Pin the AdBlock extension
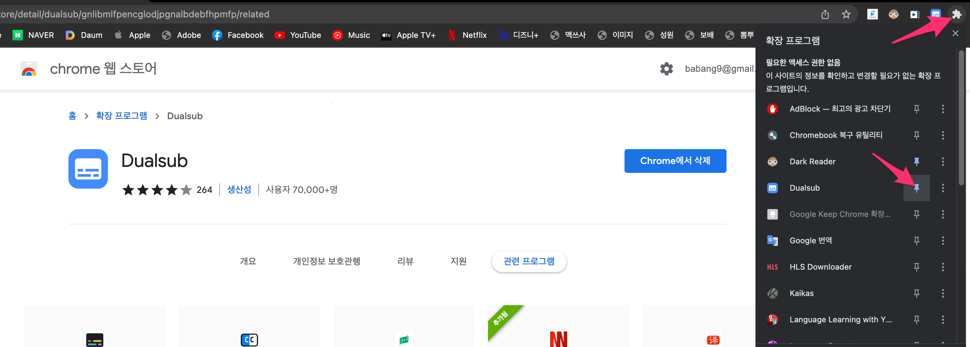970x347 pixels. point(916,109)
